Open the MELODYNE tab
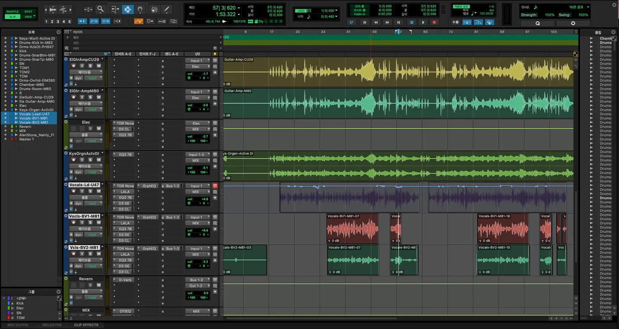Image resolution: width=619 pixels, height=329 pixels. click(x=52, y=325)
